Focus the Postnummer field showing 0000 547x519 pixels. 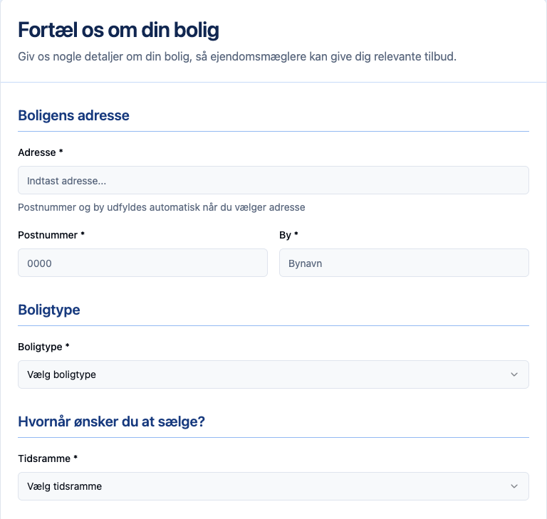pyautogui.click(x=142, y=263)
